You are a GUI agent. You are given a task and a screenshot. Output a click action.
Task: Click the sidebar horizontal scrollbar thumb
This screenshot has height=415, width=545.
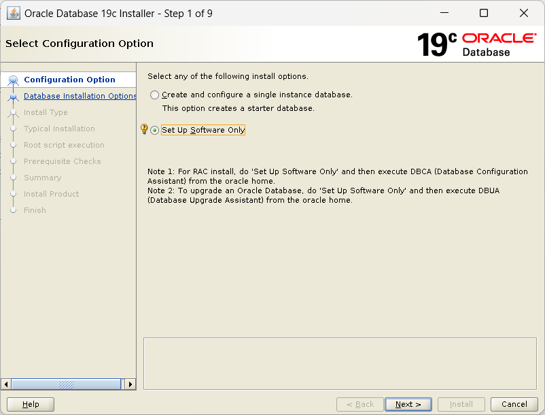click(x=66, y=384)
